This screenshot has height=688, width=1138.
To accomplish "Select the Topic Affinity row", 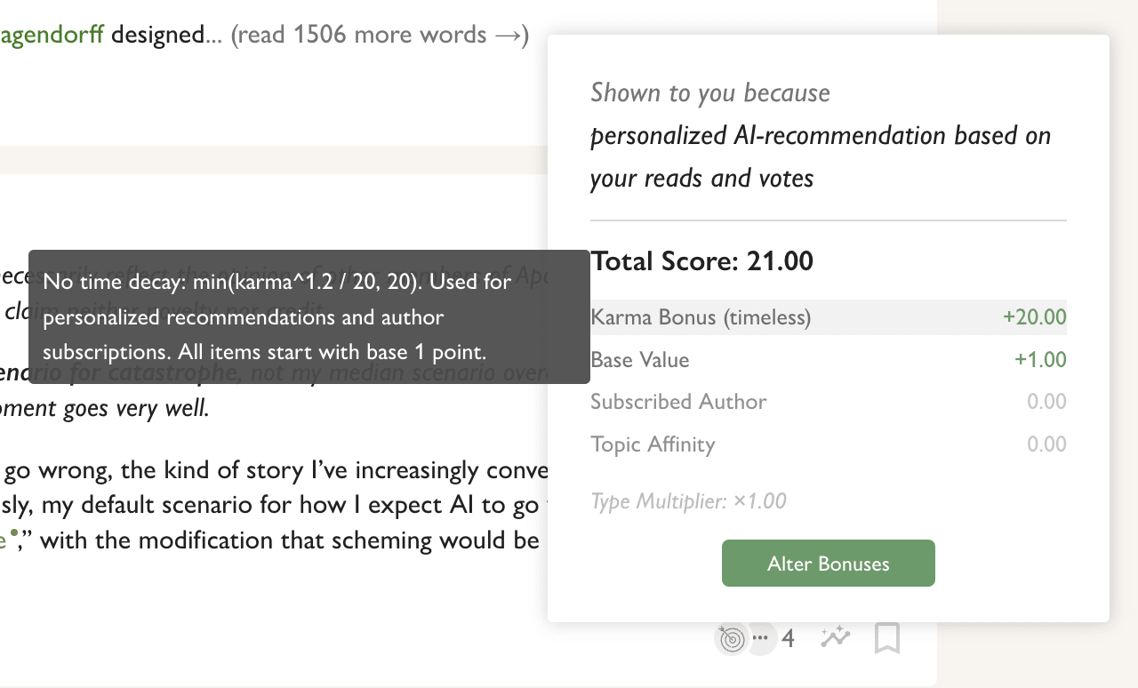I will point(653,444).
